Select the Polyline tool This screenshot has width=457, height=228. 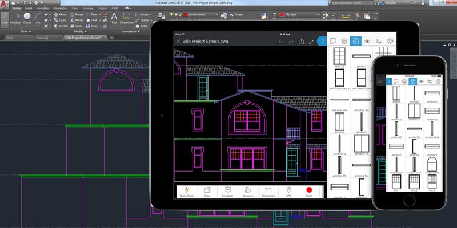pyautogui.click(x=15, y=18)
